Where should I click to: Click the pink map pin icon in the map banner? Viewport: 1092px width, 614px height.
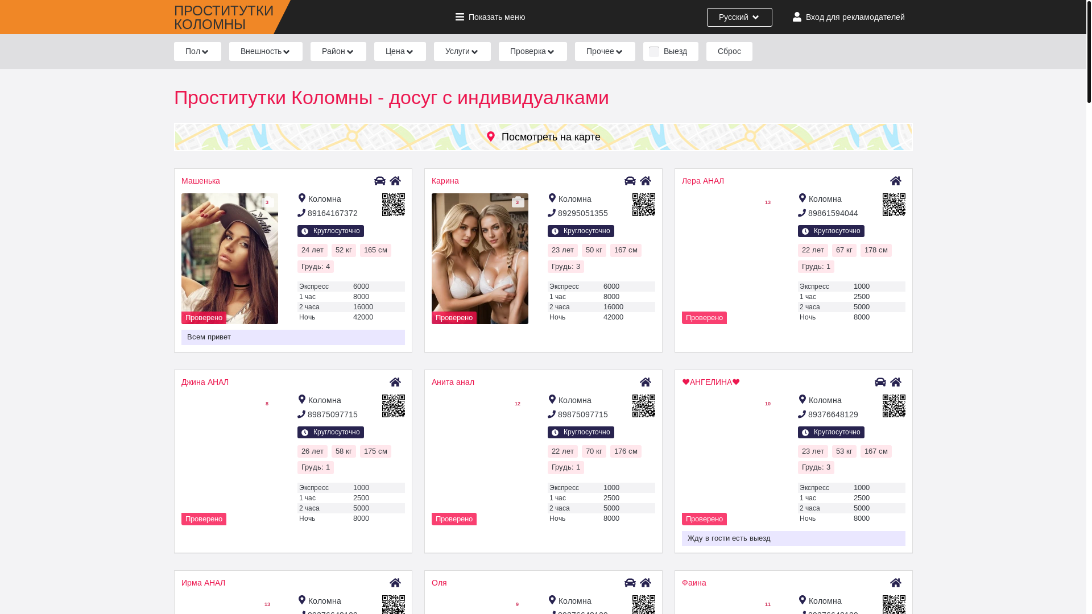(491, 137)
